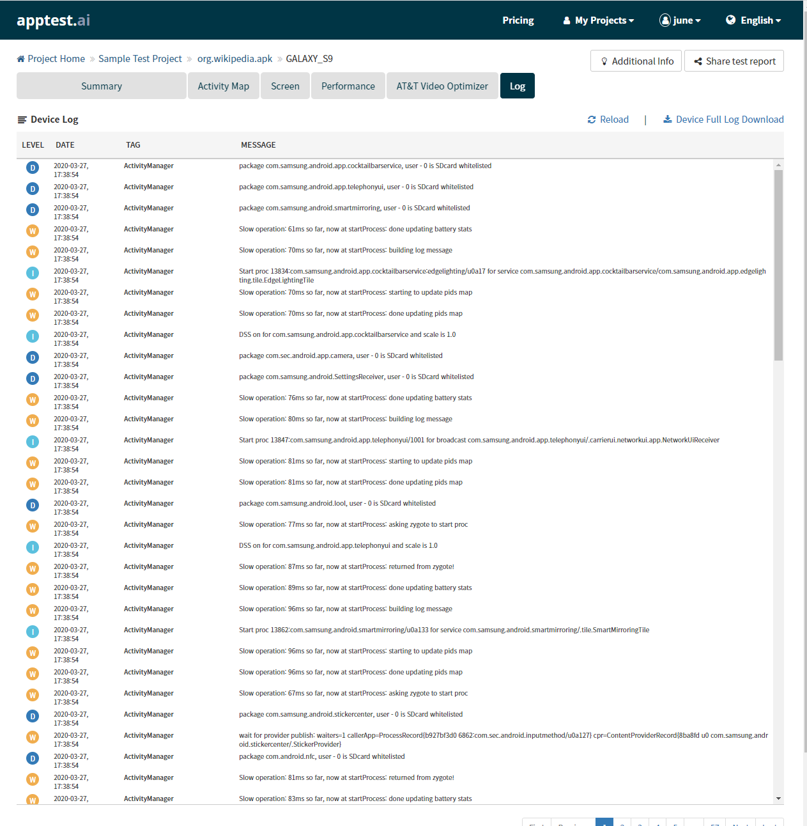Click the home icon beside Project Home

coord(20,59)
